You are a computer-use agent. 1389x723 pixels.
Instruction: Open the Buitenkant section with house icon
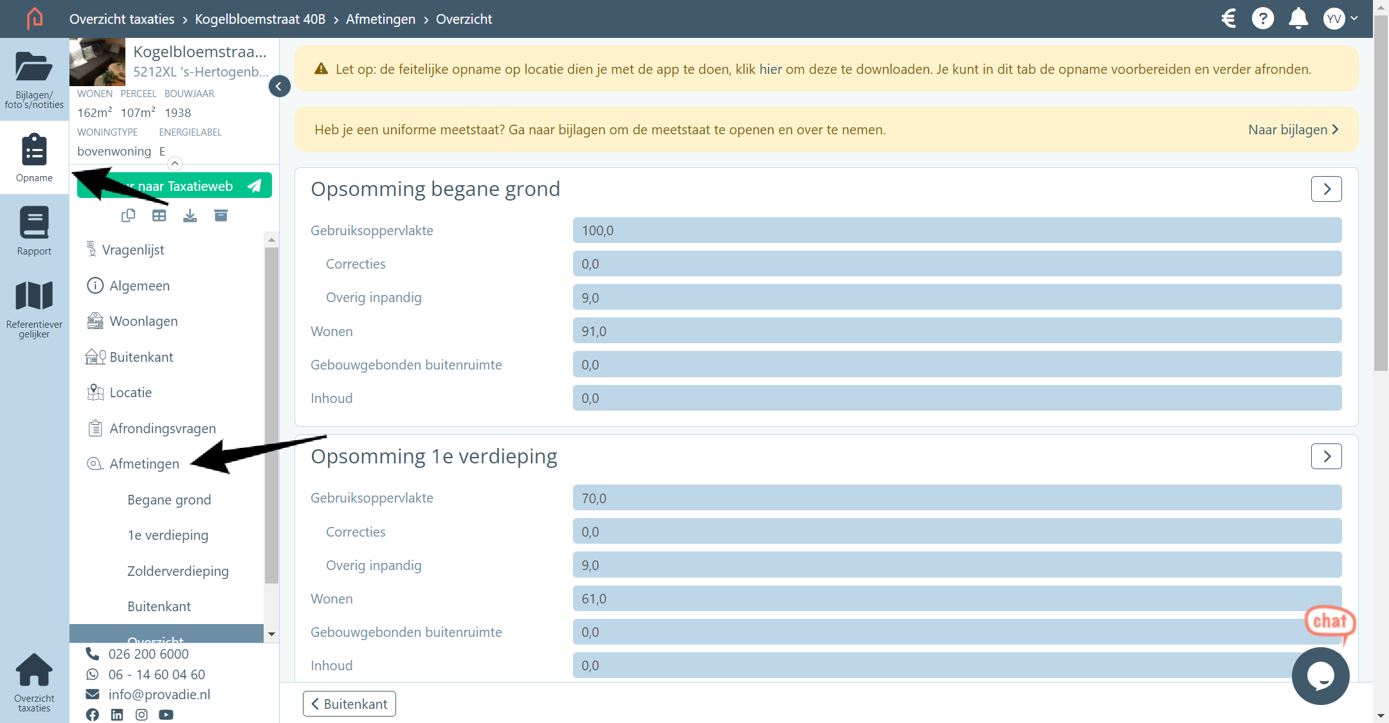point(129,357)
